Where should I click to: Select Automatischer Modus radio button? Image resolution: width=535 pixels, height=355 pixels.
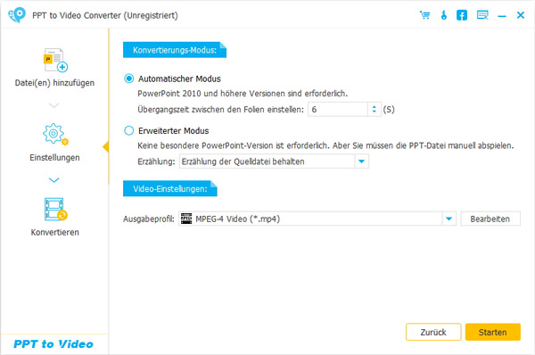[129, 78]
